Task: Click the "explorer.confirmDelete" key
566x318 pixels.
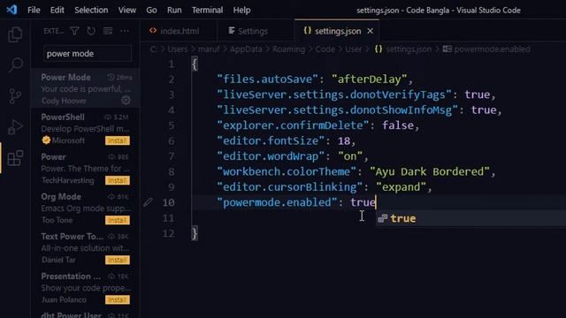Action: coord(293,125)
